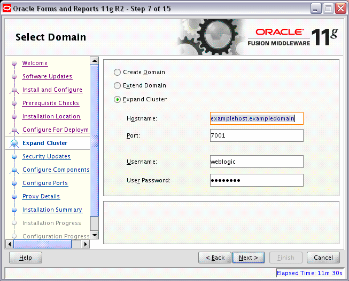Open Install and Configure step

[52, 90]
